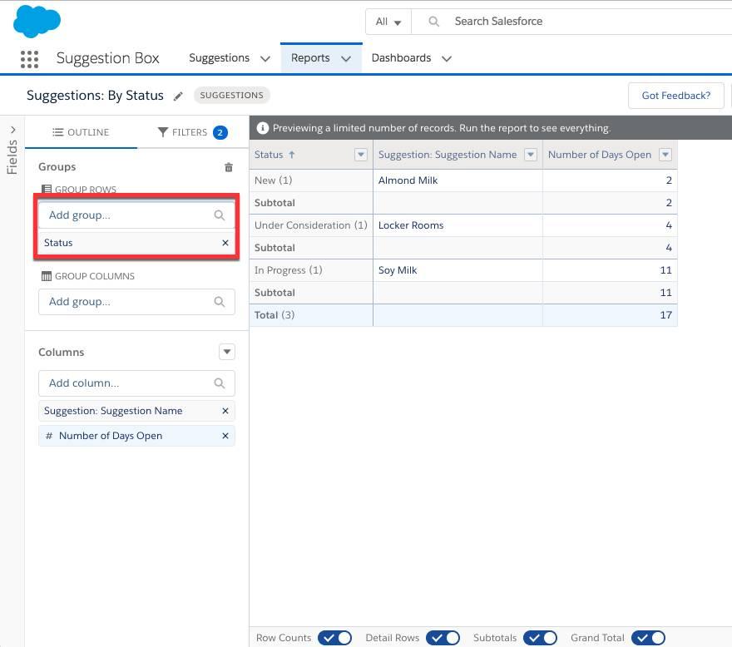Image resolution: width=732 pixels, height=647 pixels.
Task: Click the Soy Milk cell
Action: click(457, 269)
